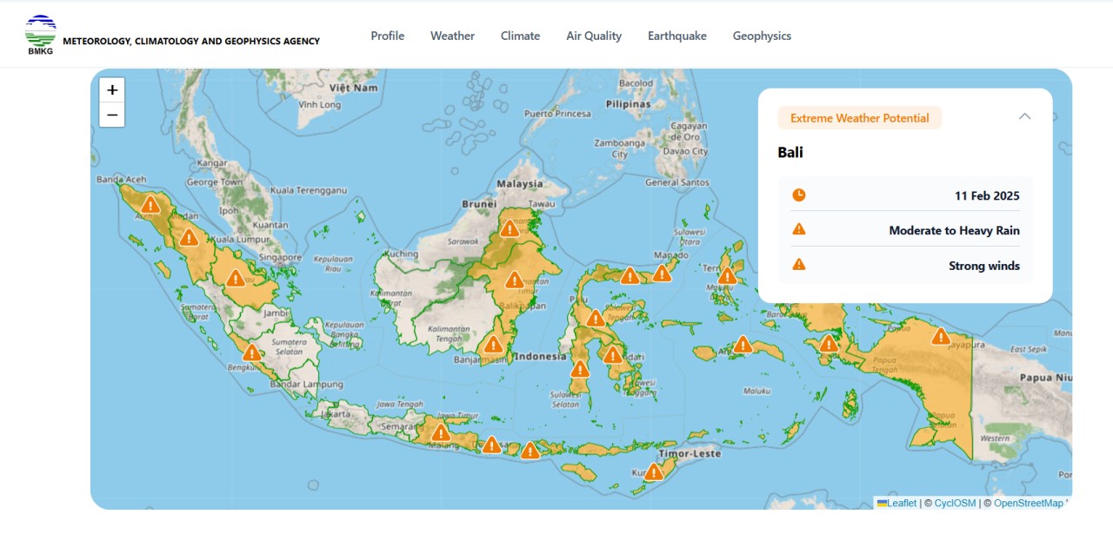Screen dimensions: 1113x547
Task: Zoom in on the map
Action: click(112, 90)
